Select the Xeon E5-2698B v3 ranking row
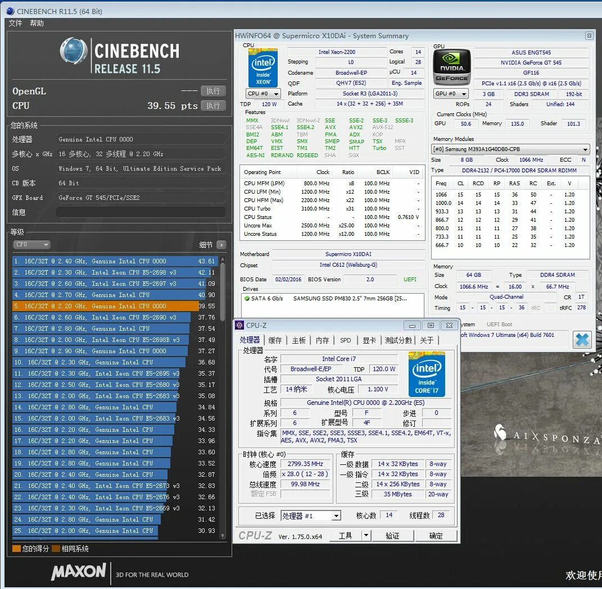Image resolution: width=602 pixels, height=589 pixels. point(115,340)
